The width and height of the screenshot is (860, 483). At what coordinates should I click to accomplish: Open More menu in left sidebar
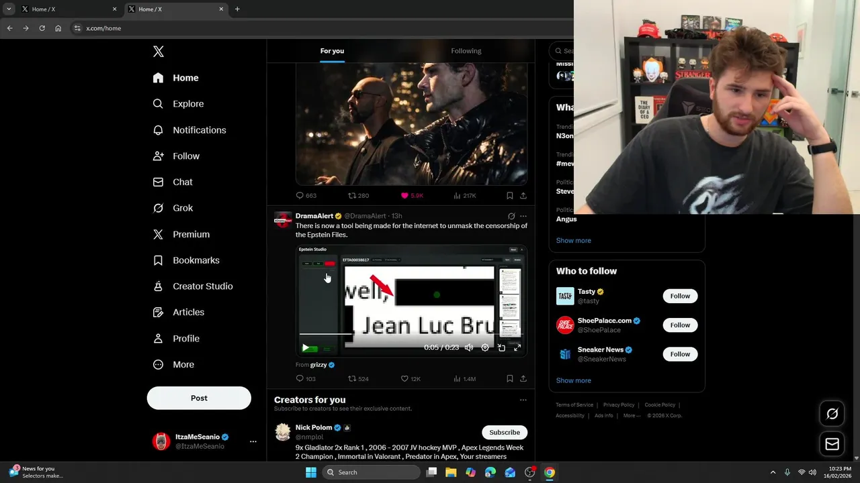click(174, 364)
